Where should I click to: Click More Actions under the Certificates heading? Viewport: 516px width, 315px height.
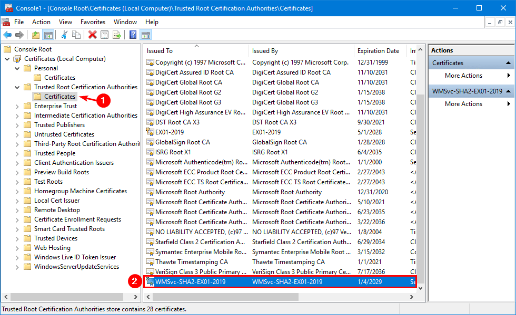tap(463, 76)
